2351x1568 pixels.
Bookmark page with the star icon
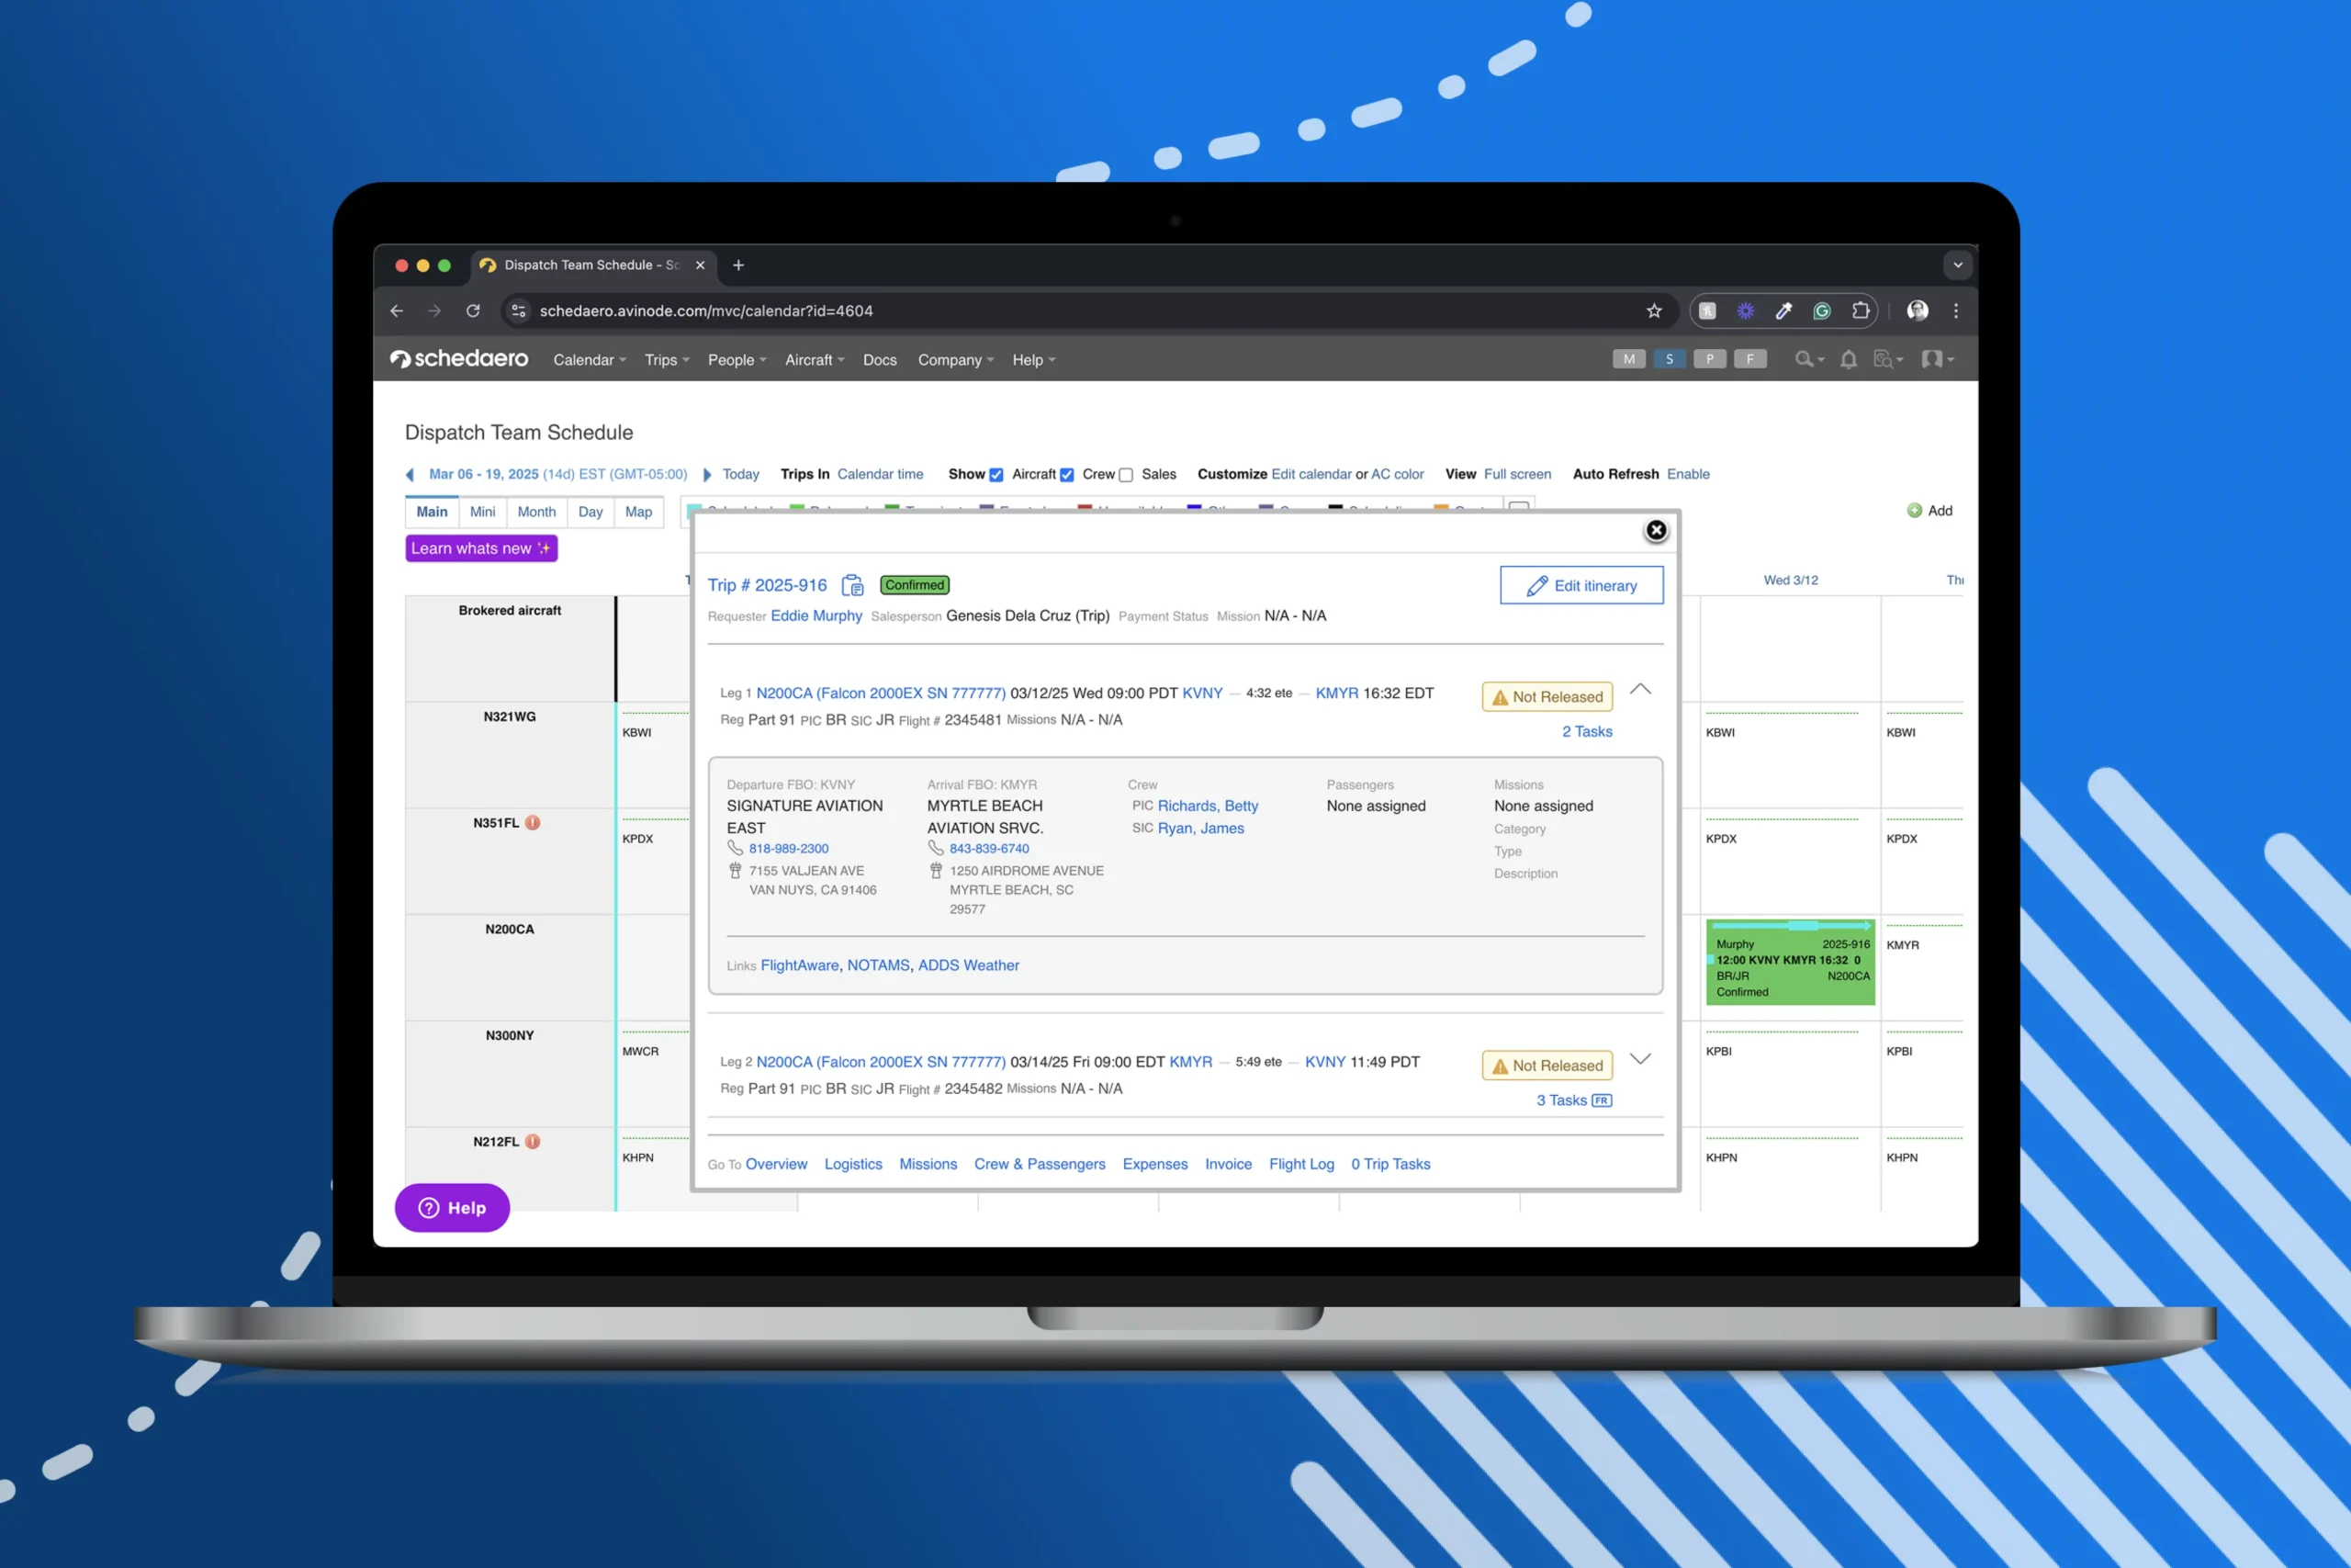click(x=1653, y=311)
